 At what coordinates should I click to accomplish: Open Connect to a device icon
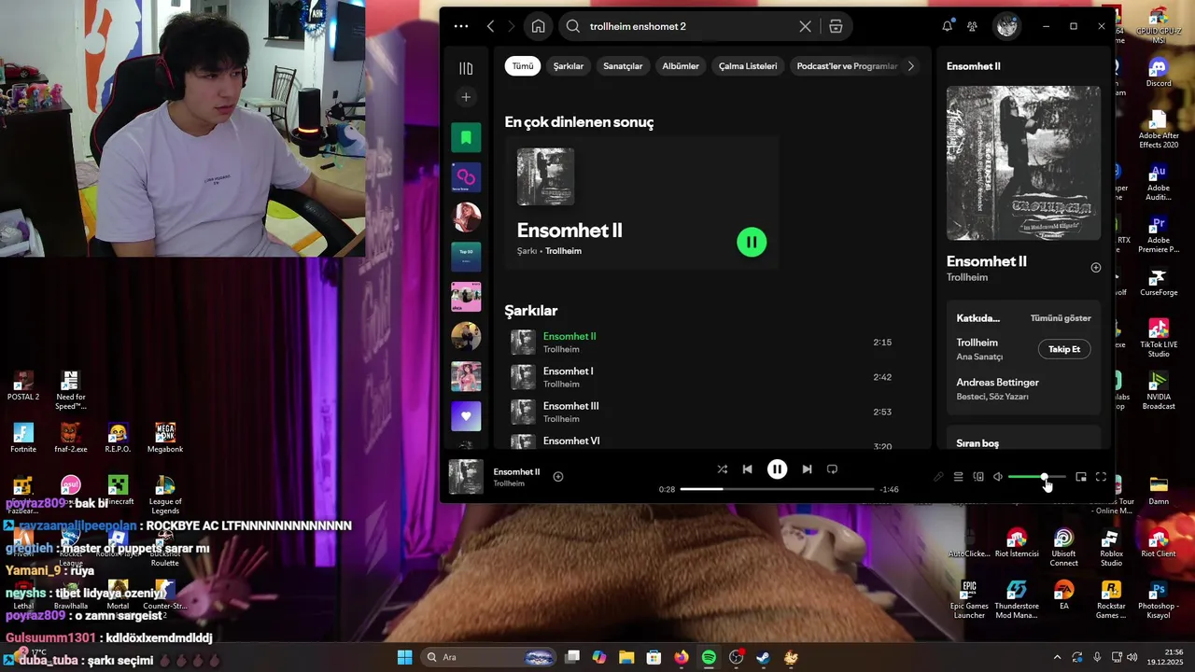point(978,477)
